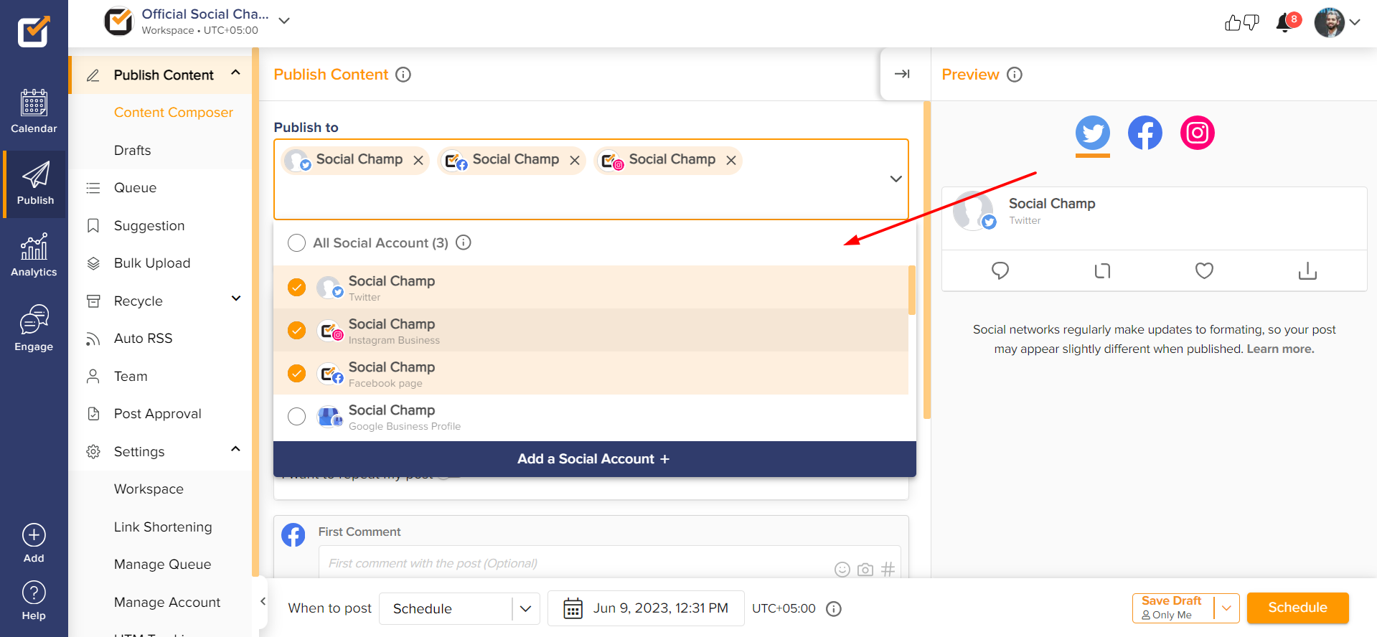Click the timezone info icon
Screen dimensions: 1377x637
click(x=833, y=609)
